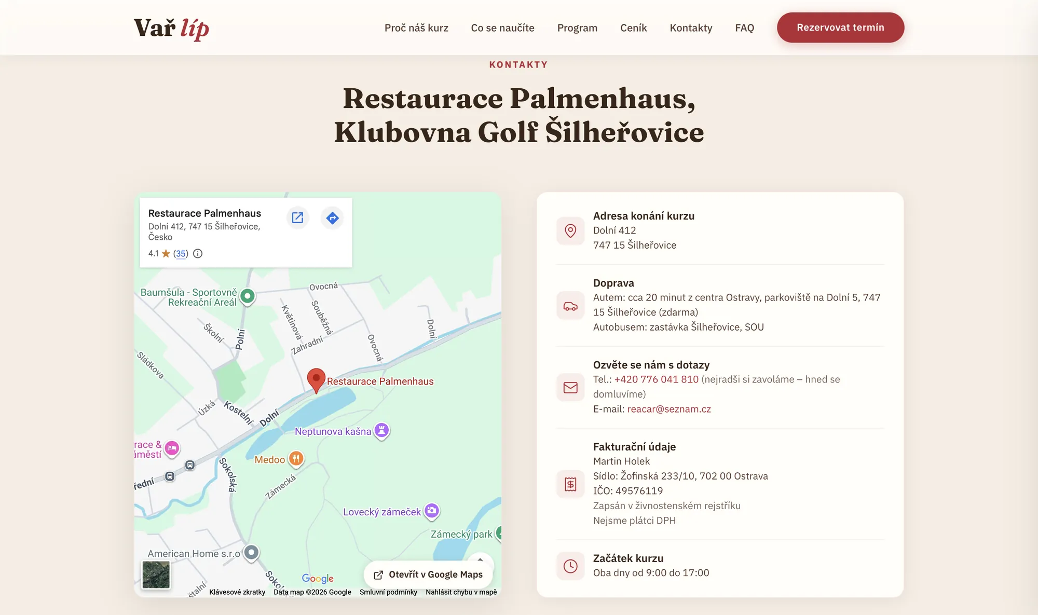Click the blue directions arrow icon

point(332,217)
